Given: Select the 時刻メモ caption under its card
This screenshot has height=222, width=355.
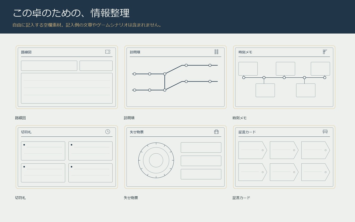Looking at the screenshot, I should [x=240, y=118].
